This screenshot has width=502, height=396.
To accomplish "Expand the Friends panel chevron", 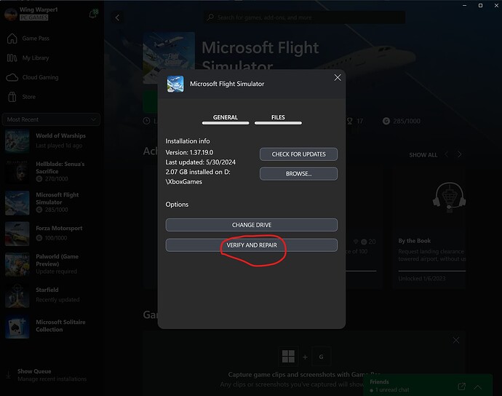I will point(478,387).
